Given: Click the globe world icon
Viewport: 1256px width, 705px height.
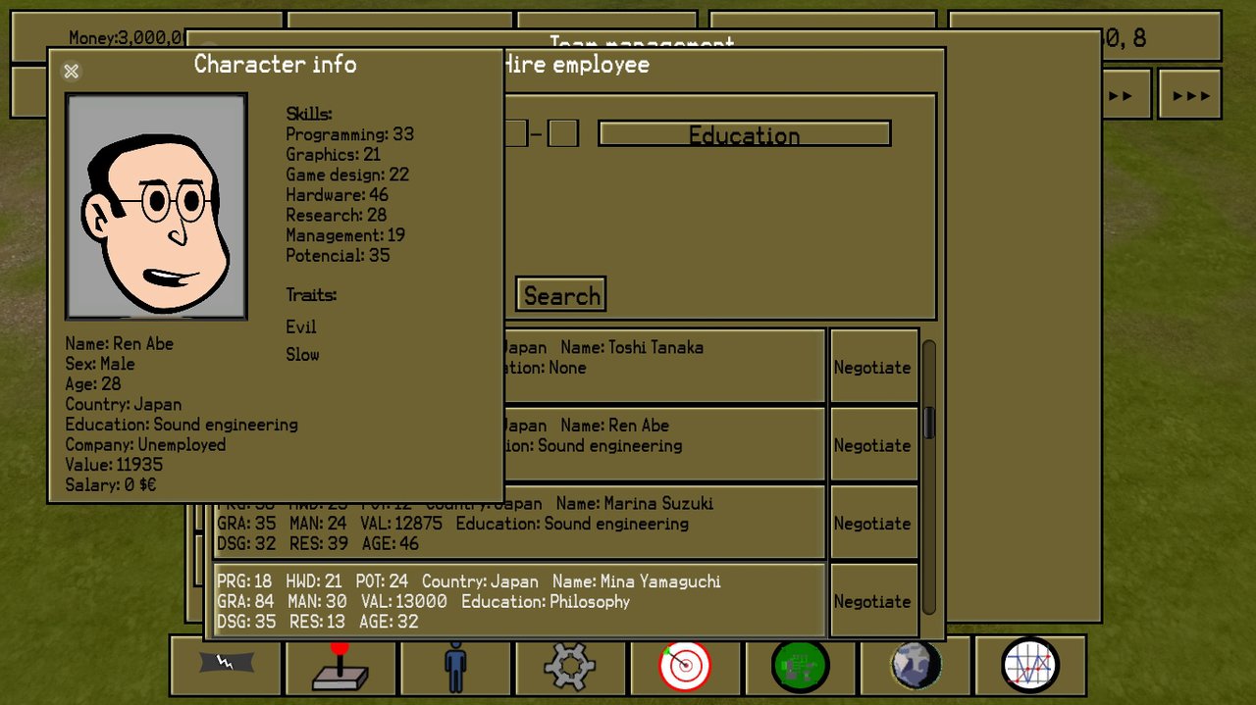Looking at the screenshot, I should (x=915, y=666).
